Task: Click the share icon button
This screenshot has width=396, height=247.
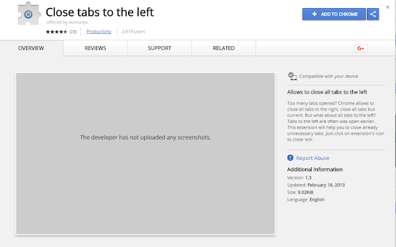Action: 372,14
